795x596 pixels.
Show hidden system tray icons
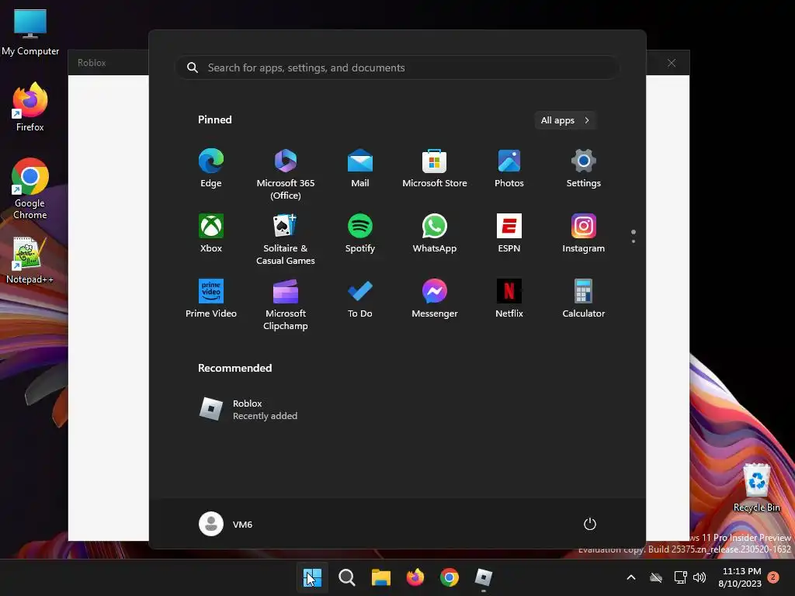tap(631, 577)
